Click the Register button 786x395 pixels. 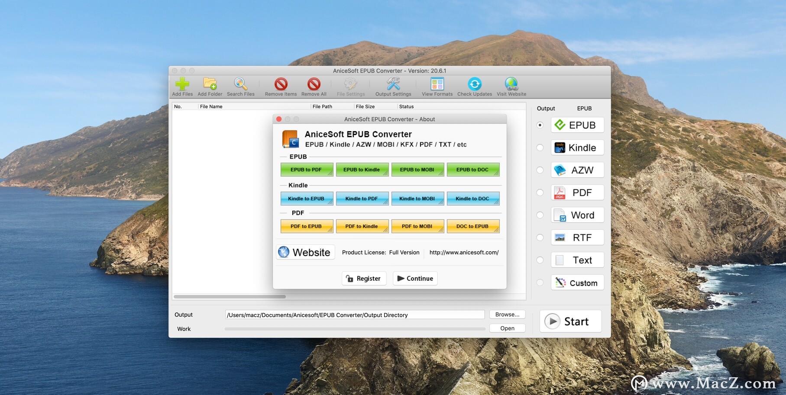(364, 279)
